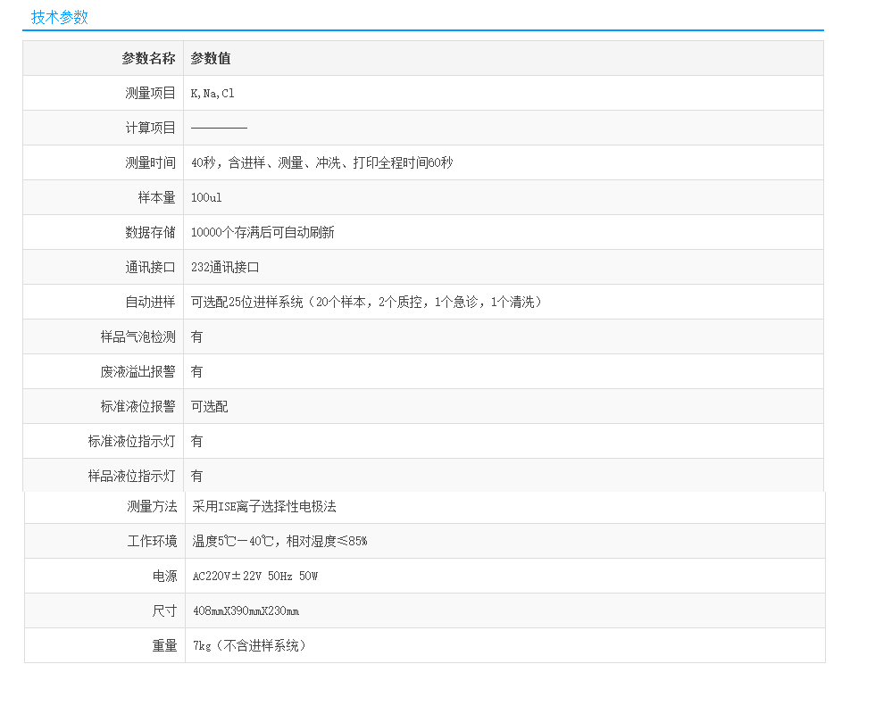This screenshot has width=875, height=714.
Task: Click the AC220V power specification value
Action: click(x=255, y=576)
